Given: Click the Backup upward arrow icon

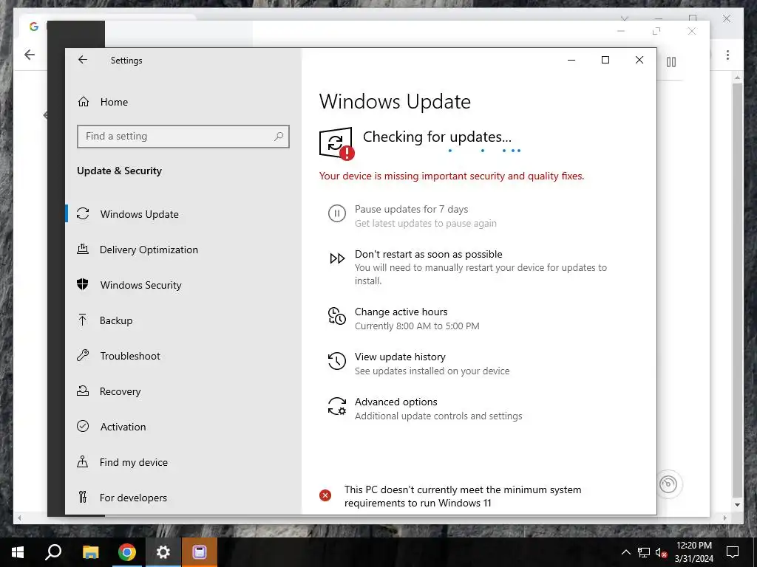Looking at the screenshot, I should (x=83, y=320).
